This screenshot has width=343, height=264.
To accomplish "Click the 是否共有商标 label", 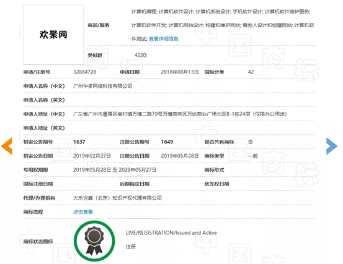I will (x=219, y=142).
